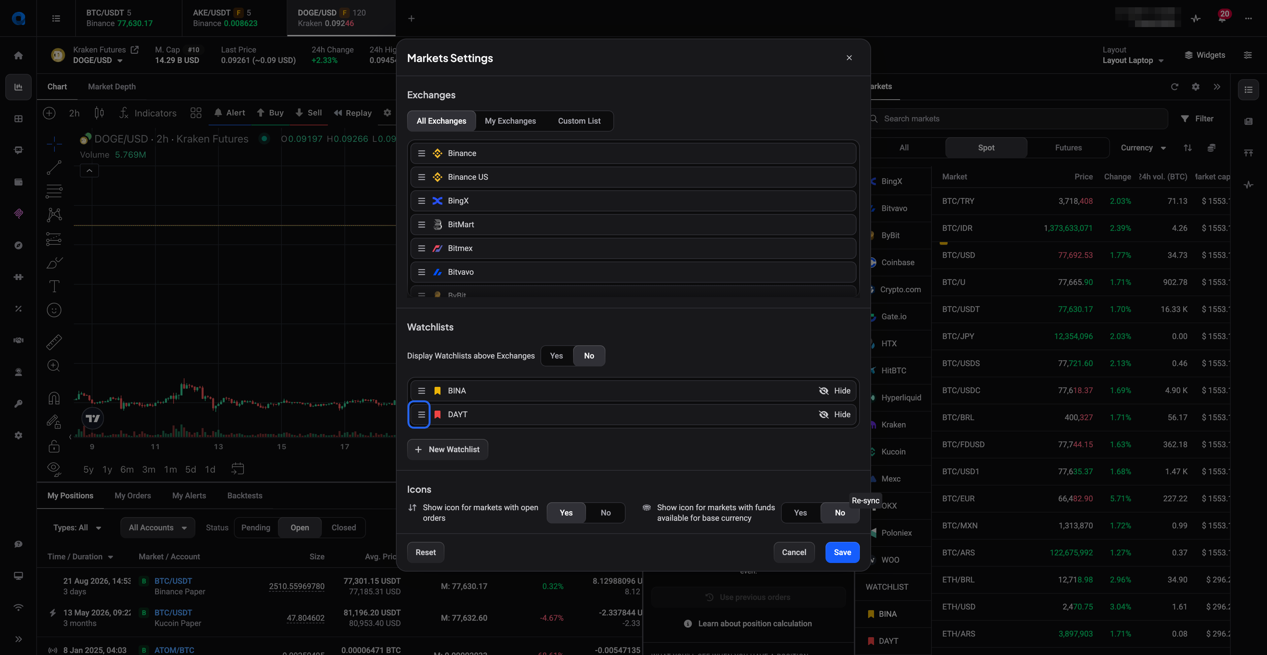Set Display Watchlists above Exchanges to No

coord(589,356)
